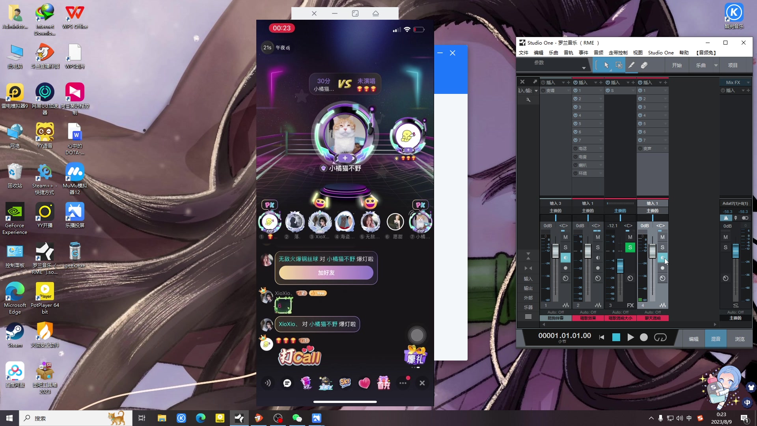Toggle narrow/wide mixer channel view arrows
Screen dimensions: 757x426
click(528, 268)
